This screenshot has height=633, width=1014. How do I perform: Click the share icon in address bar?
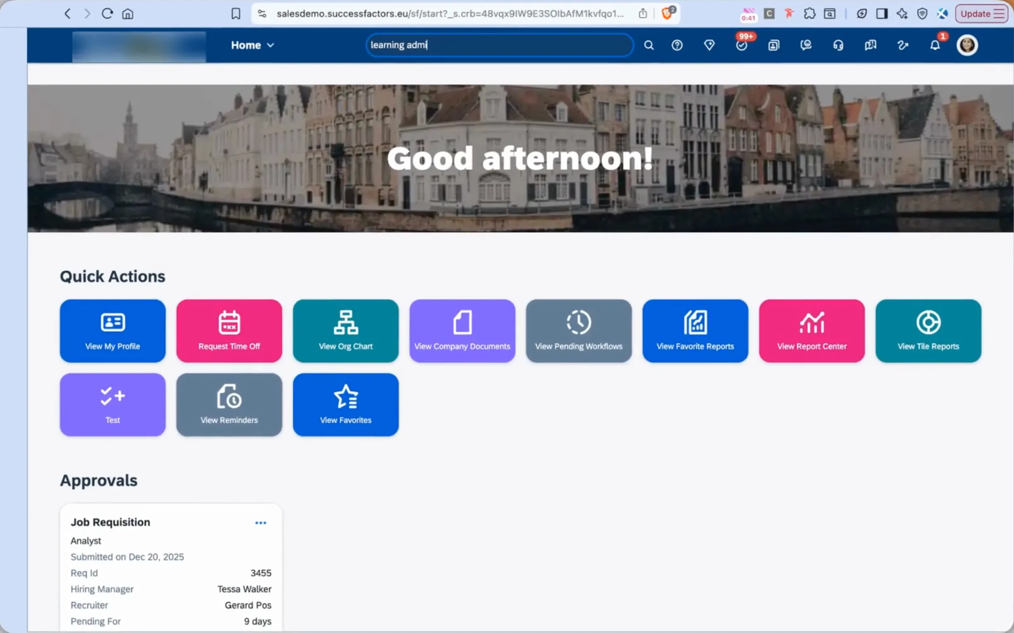643,14
